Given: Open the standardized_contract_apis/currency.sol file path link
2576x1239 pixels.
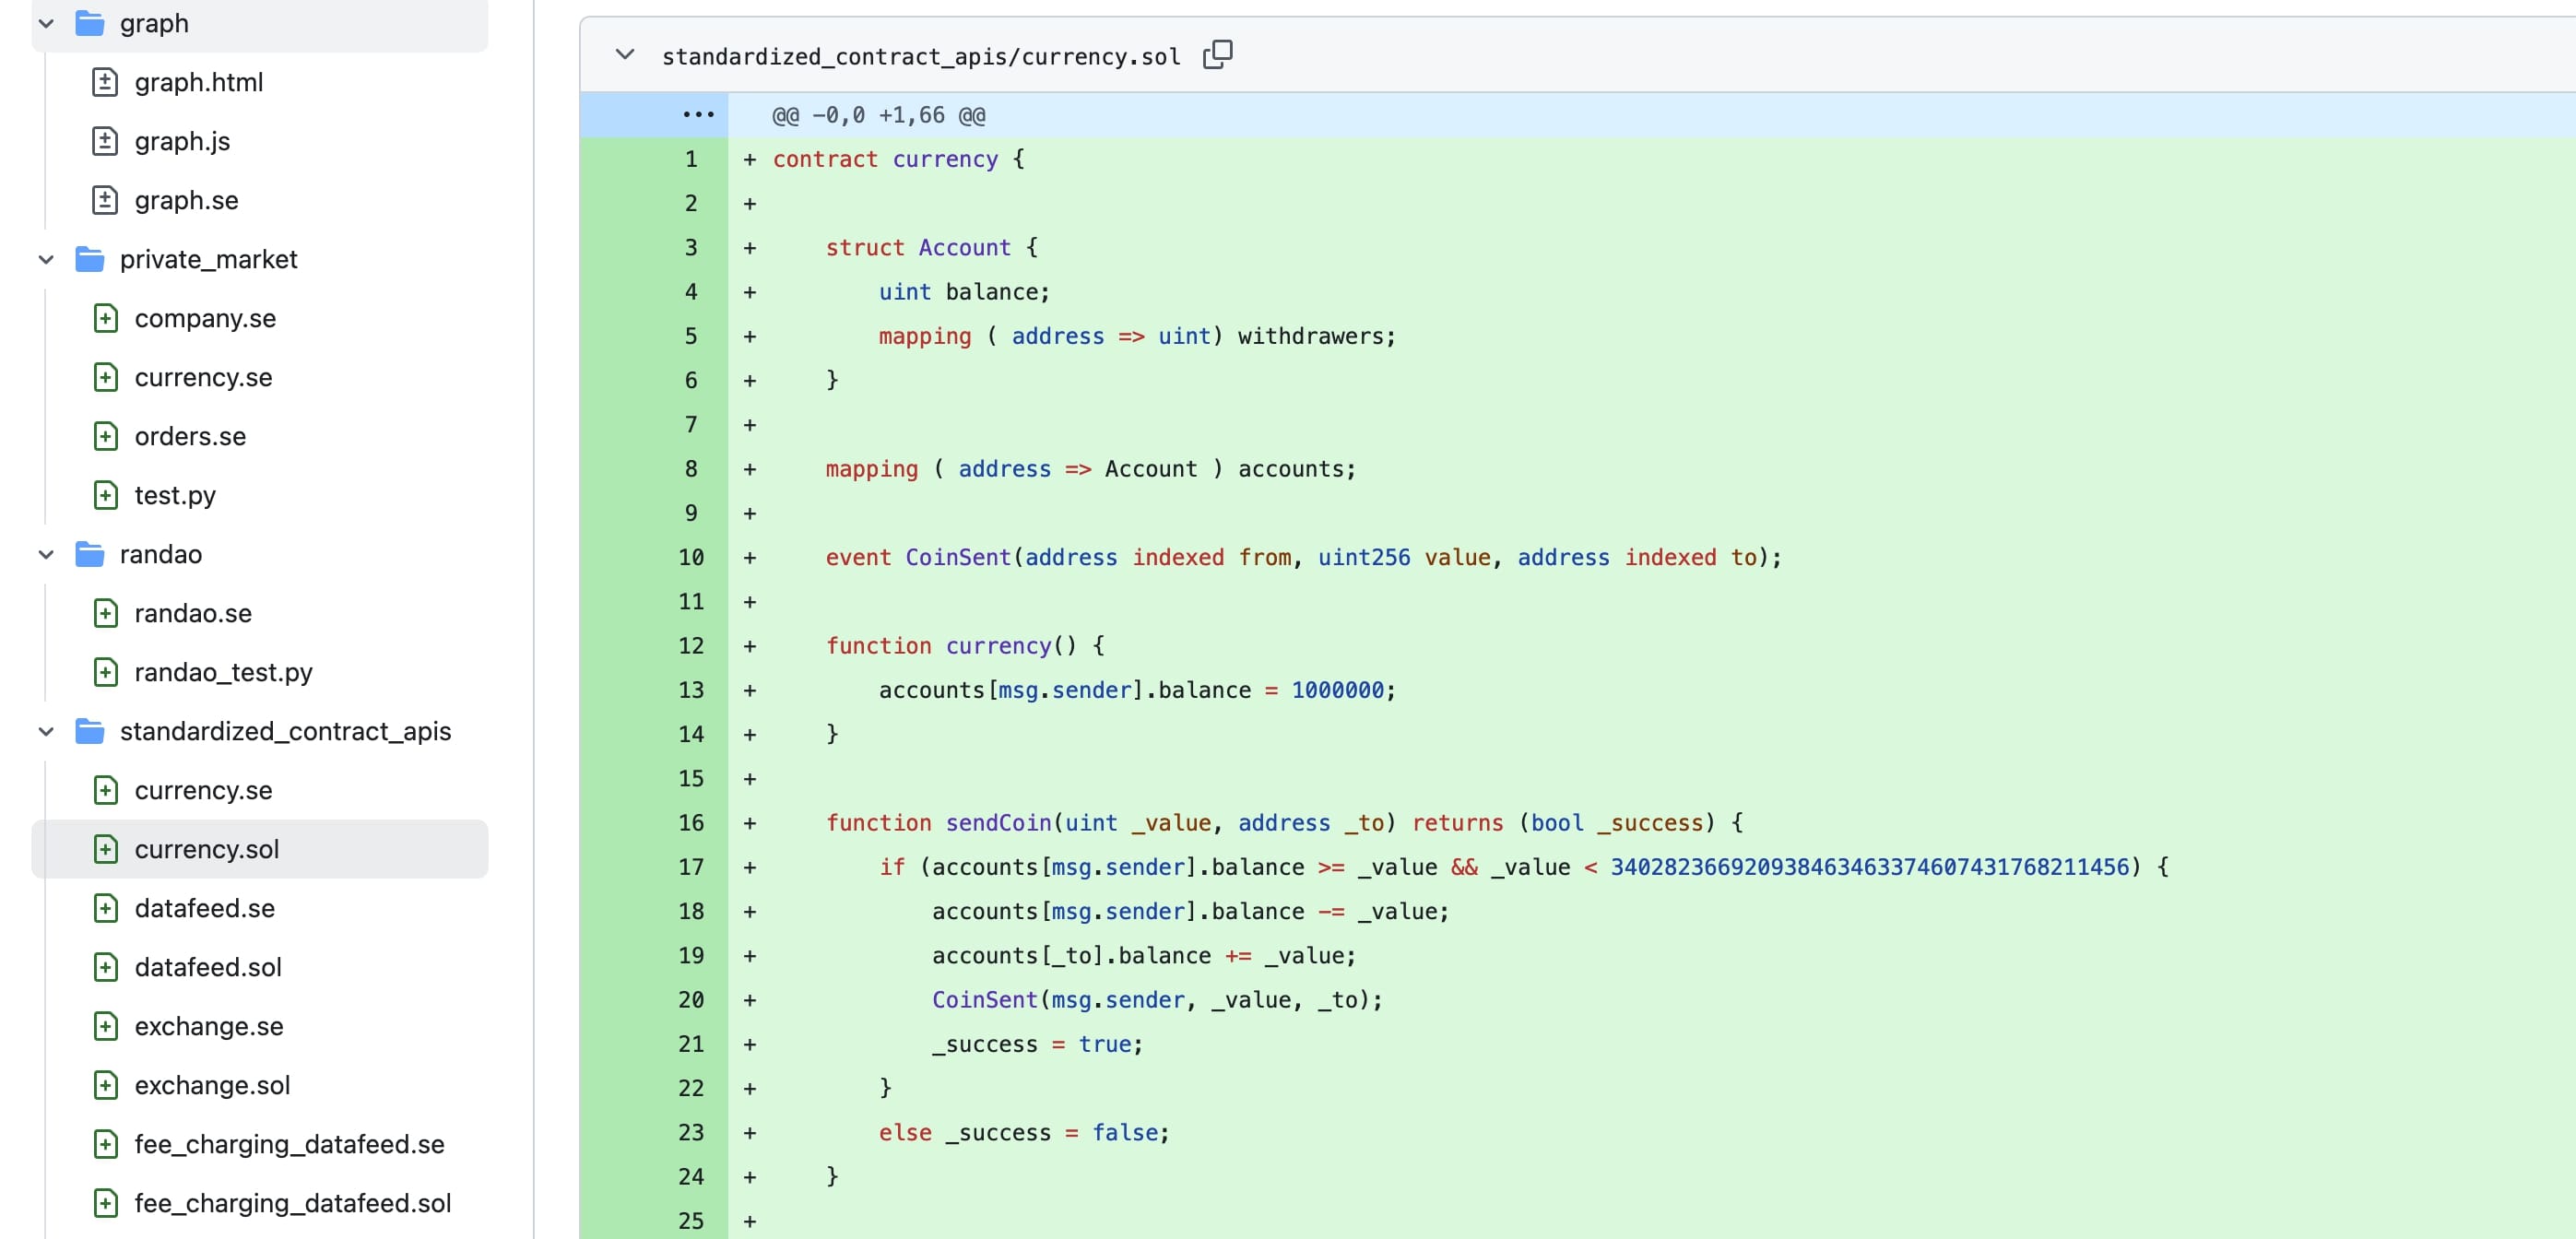Looking at the screenshot, I should click(920, 56).
